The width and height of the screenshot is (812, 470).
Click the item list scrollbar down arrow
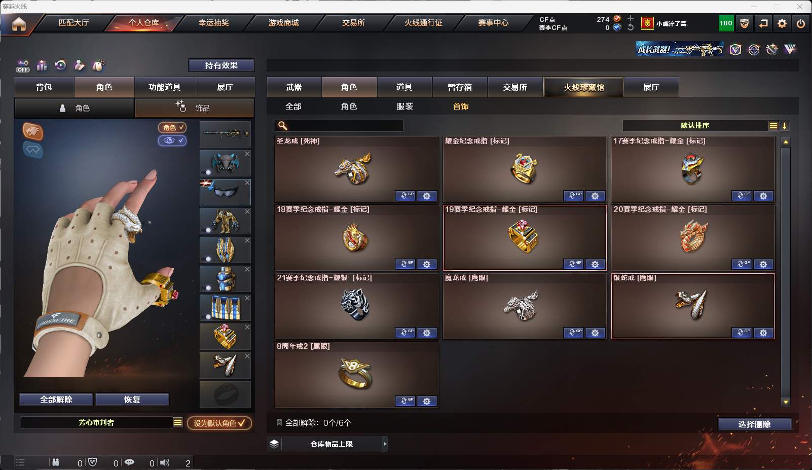(x=786, y=402)
